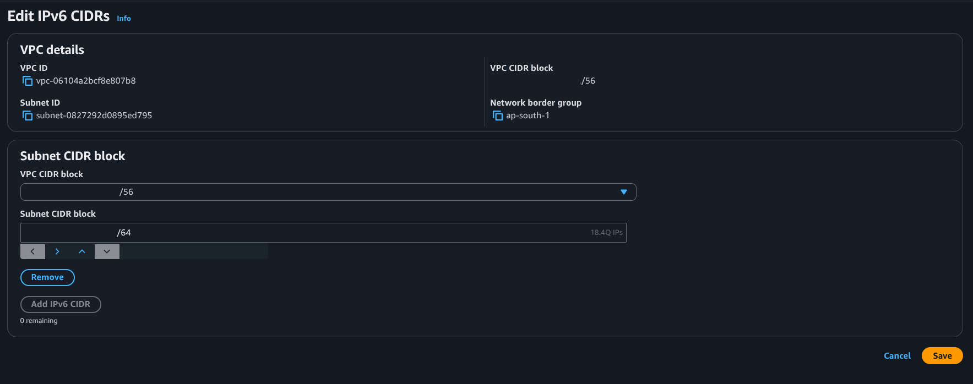The height and width of the screenshot is (384, 973).
Task: Open the Info link beside the title
Action: 124,18
